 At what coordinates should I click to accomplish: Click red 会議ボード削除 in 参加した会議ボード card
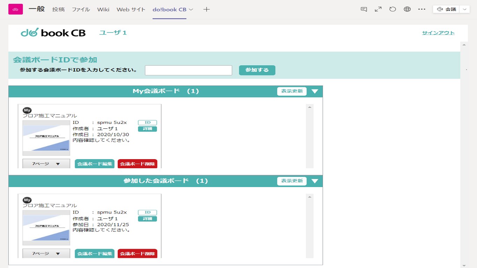coord(138,254)
